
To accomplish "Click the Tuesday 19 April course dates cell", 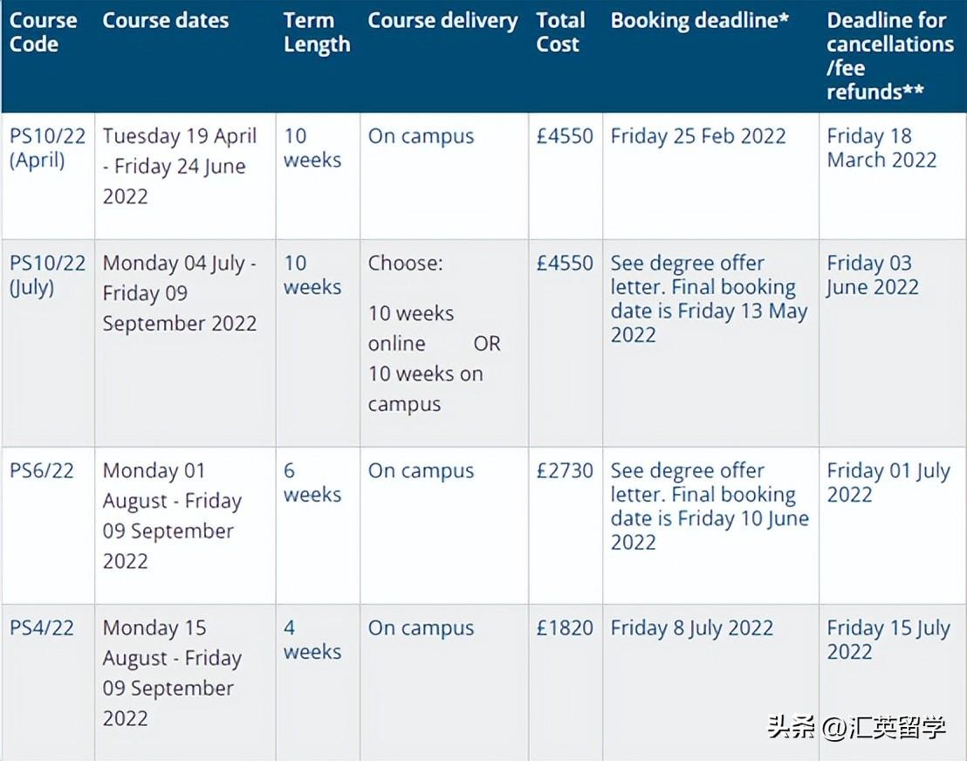I will [x=180, y=166].
